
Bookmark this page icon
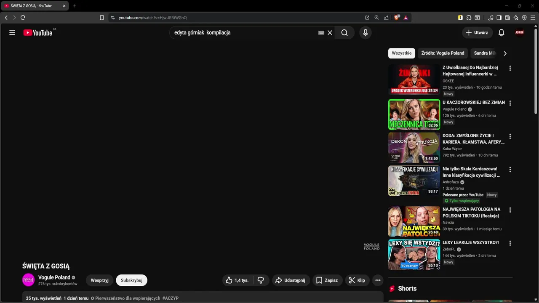pyautogui.click(x=101, y=18)
